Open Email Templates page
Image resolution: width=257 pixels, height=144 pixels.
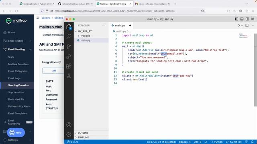click(17, 113)
